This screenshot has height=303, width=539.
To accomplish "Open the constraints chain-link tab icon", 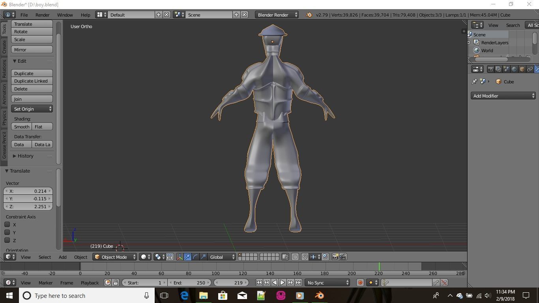I will pyautogui.click(x=530, y=69).
